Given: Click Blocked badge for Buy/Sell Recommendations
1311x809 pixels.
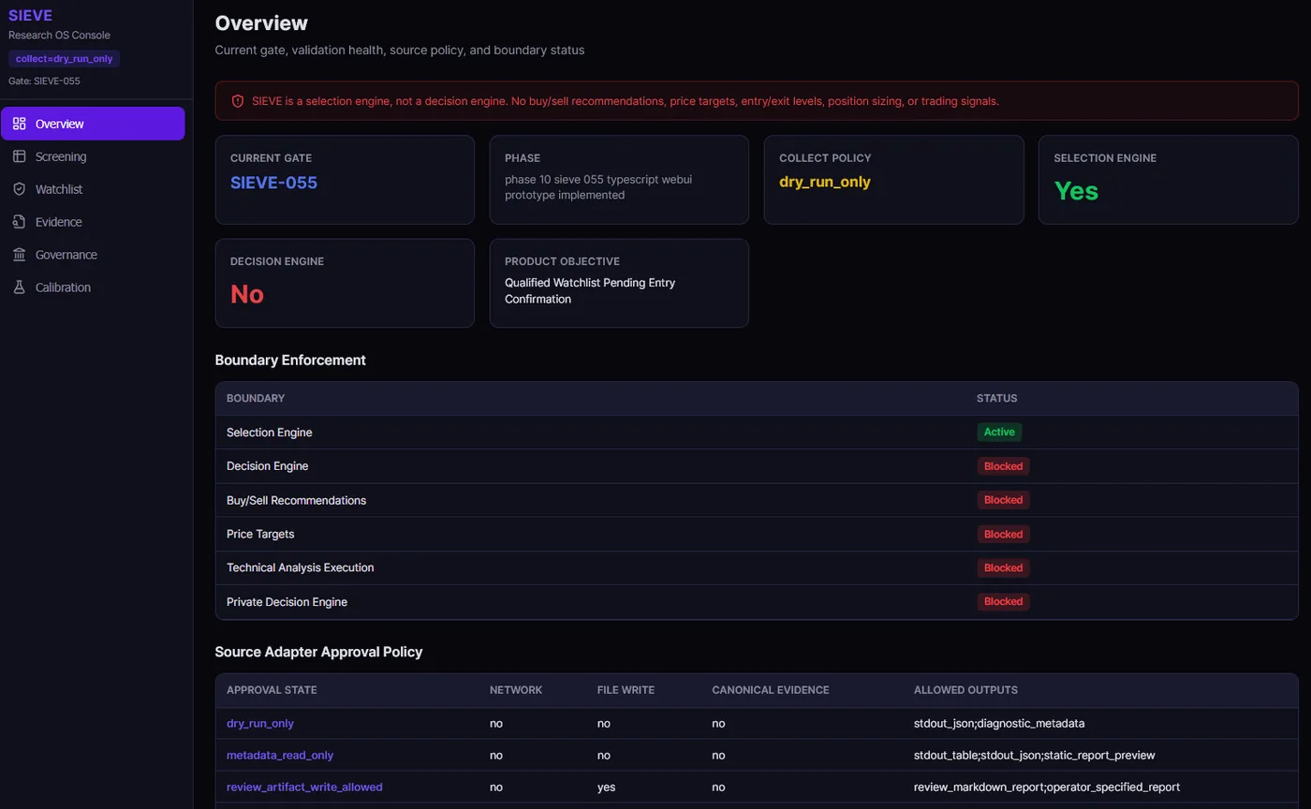Looking at the screenshot, I should pos(1003,500).
